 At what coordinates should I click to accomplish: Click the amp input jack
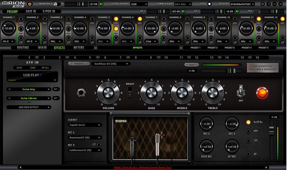[x=81, y=93]
